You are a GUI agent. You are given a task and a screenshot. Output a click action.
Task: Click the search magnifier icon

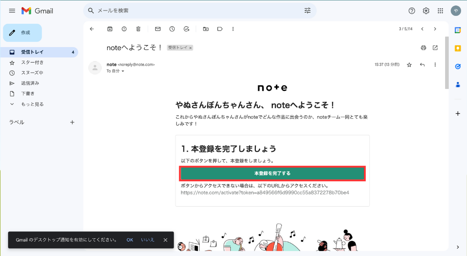(91, 11)
